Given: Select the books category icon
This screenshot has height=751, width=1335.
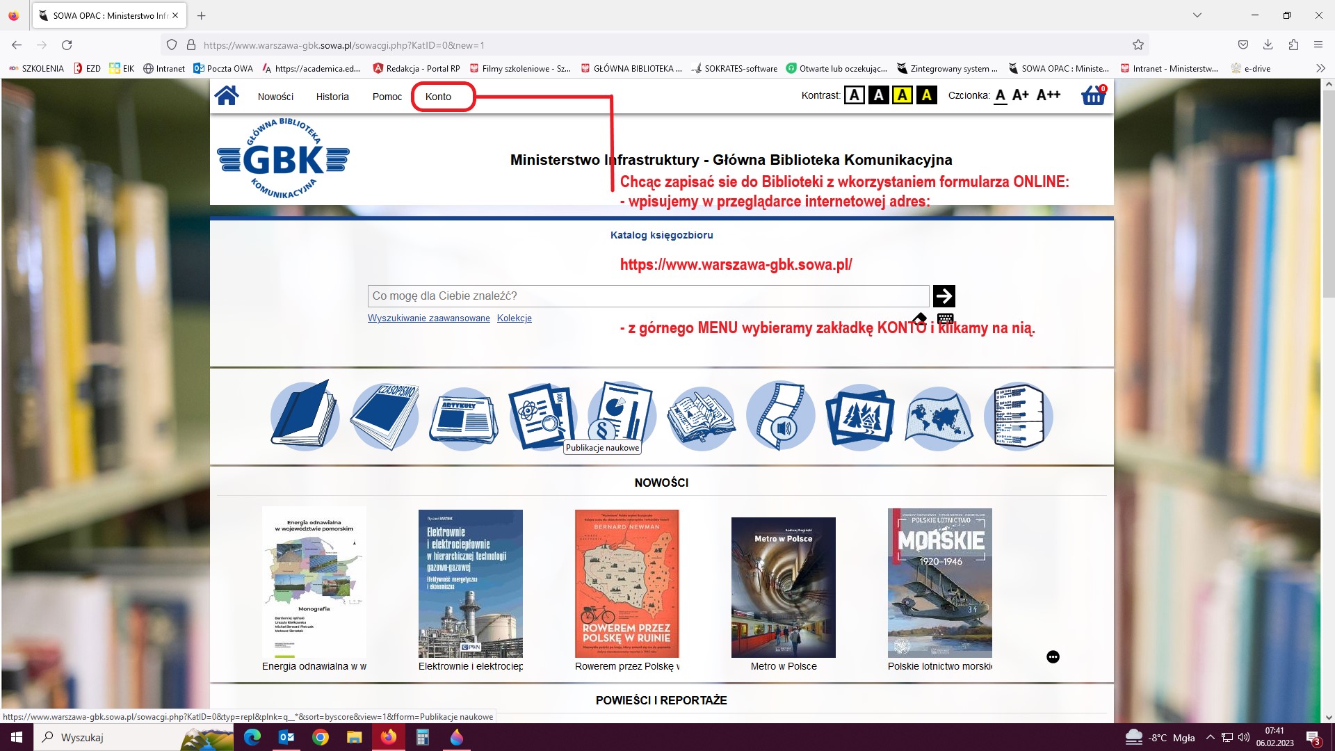Looking at the screenshot, I should coord(305,416).
